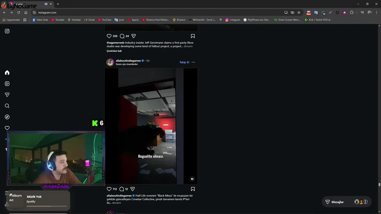Toggle mute on the video
Image resolution: width=381 pixels, height=214 pixels.
point(192,179)
